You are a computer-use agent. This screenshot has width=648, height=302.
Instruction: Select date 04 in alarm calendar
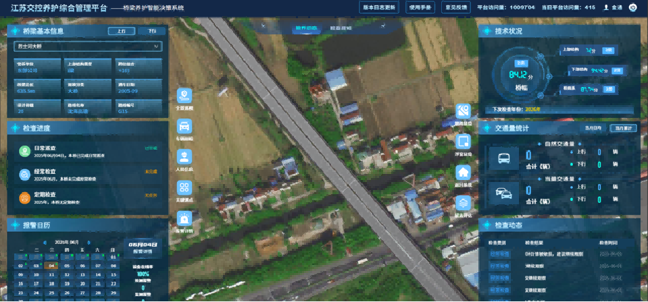pyautogui.click(x=50, y=266)
